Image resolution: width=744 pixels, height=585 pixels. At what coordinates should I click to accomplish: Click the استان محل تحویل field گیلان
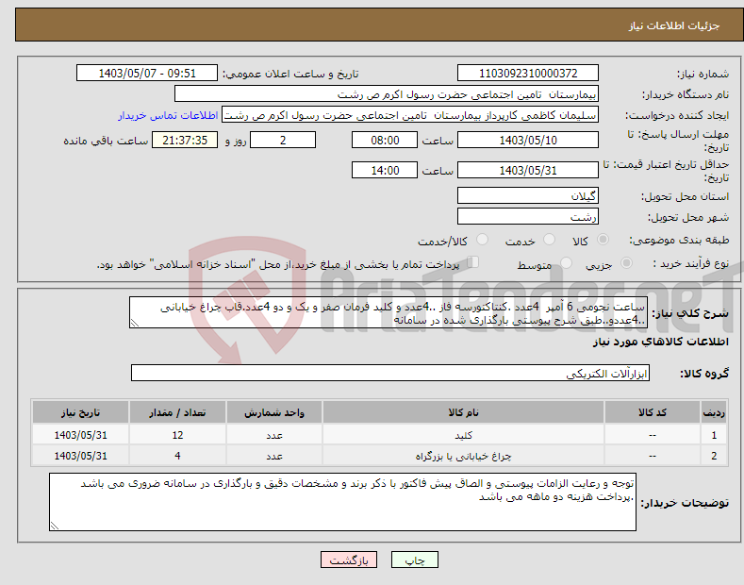coord(528,195)
